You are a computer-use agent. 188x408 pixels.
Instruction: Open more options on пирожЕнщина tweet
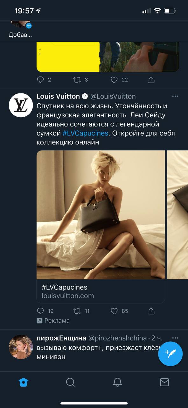[175, 338]
